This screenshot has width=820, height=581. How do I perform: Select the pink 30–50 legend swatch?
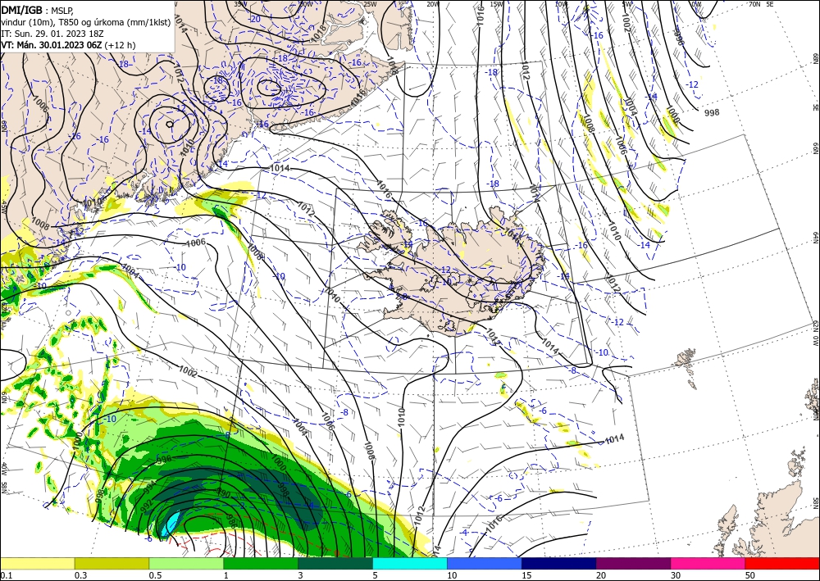pyautogui.click(x=708, y=563)
